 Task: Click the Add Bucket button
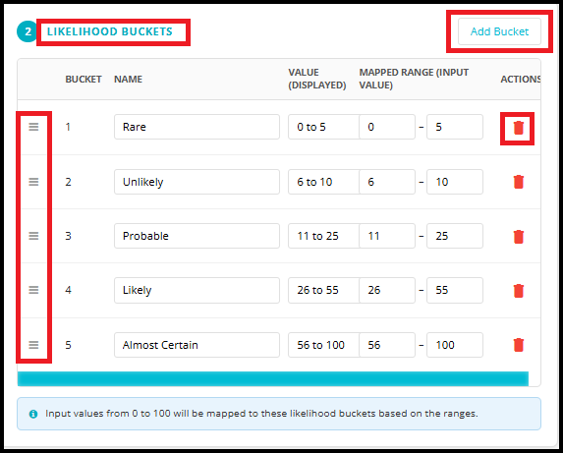tap(499, 31)
